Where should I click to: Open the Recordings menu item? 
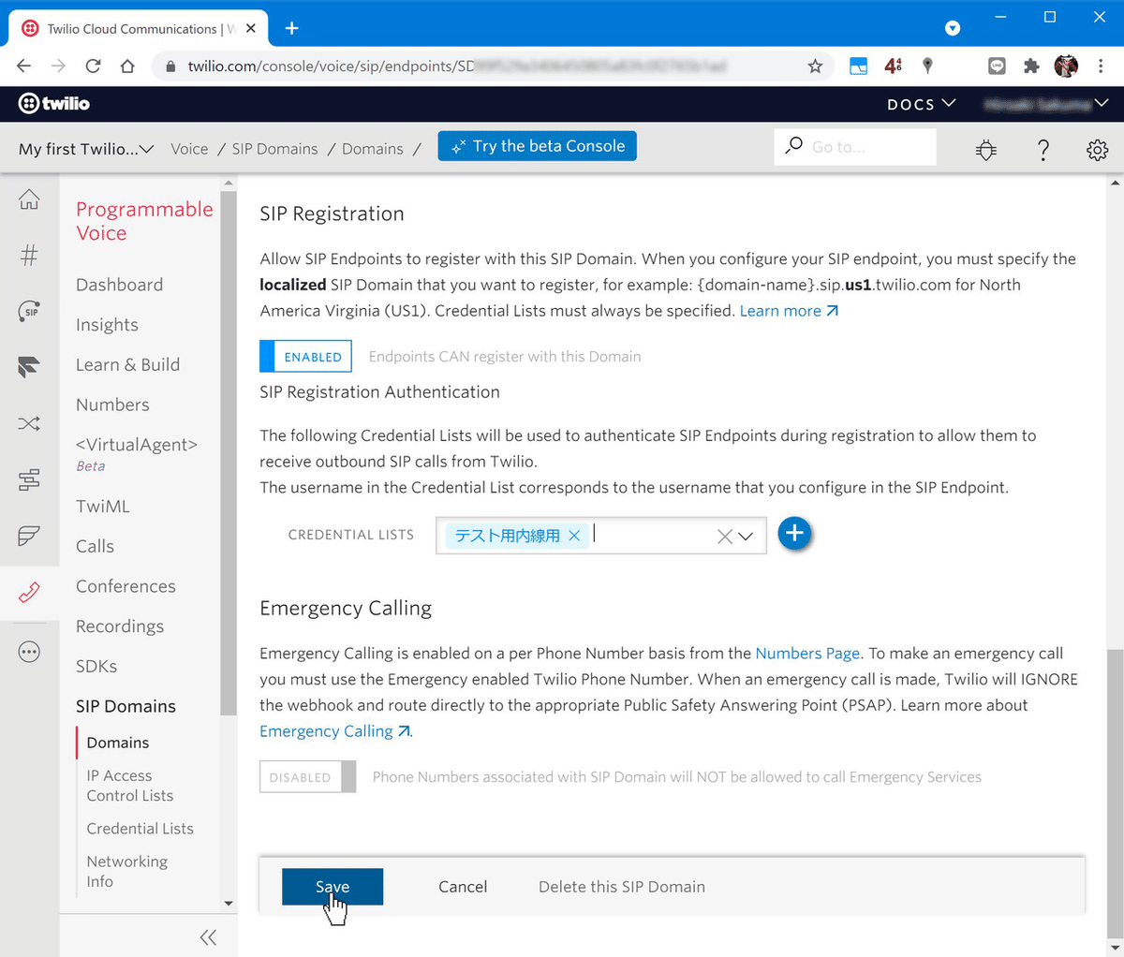click(x=120, y=626)
